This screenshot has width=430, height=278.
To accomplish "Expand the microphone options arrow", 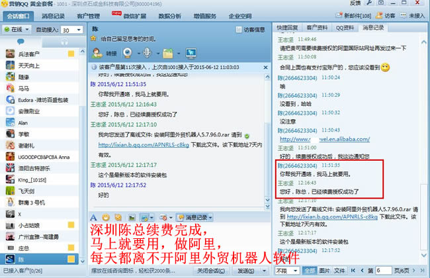I will [x=158, y=53].
